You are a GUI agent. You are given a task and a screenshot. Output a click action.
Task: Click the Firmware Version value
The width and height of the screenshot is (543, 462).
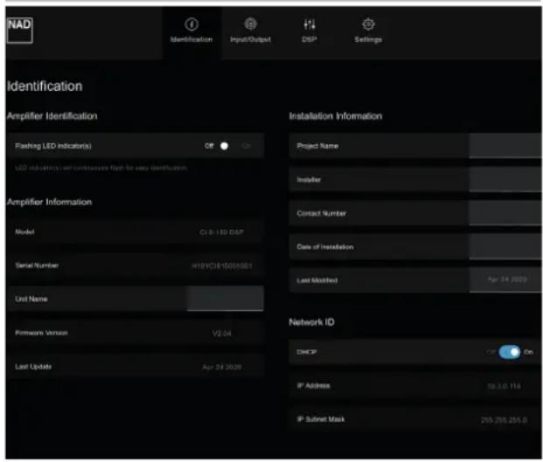[x=221, y=334]
